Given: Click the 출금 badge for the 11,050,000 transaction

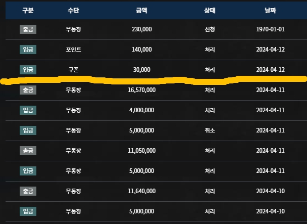Looking at the screenshot, I should pyautogui.click(x=28, y=151).
